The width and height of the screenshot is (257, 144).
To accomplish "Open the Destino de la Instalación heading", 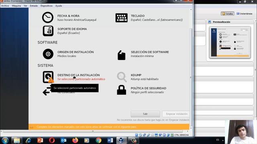I will tap(79, 75).
